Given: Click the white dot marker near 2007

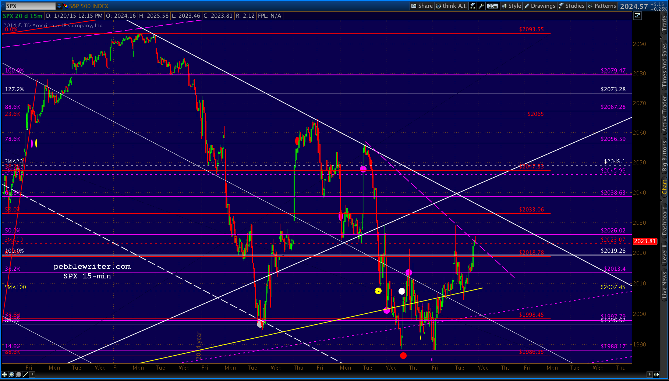Looking at the screenshot, I should tap(402, 291).
